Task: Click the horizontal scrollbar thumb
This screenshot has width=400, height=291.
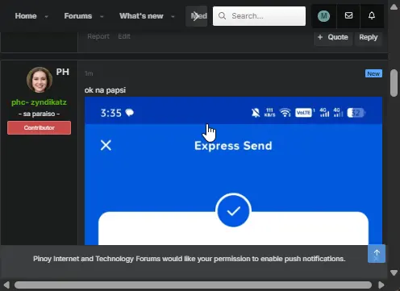Action: pos(193,285)
